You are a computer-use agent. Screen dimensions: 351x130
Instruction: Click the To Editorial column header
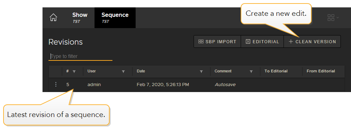point(276,71)
